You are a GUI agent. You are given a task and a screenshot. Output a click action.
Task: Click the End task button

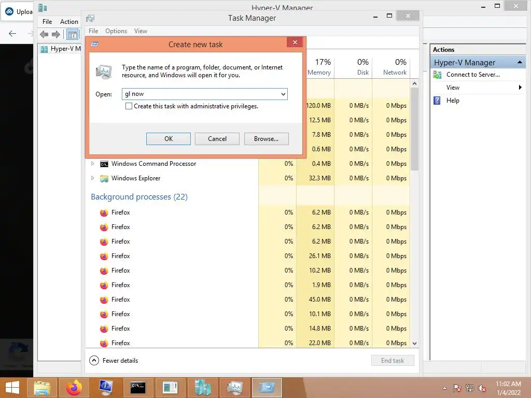pos(393,361)
